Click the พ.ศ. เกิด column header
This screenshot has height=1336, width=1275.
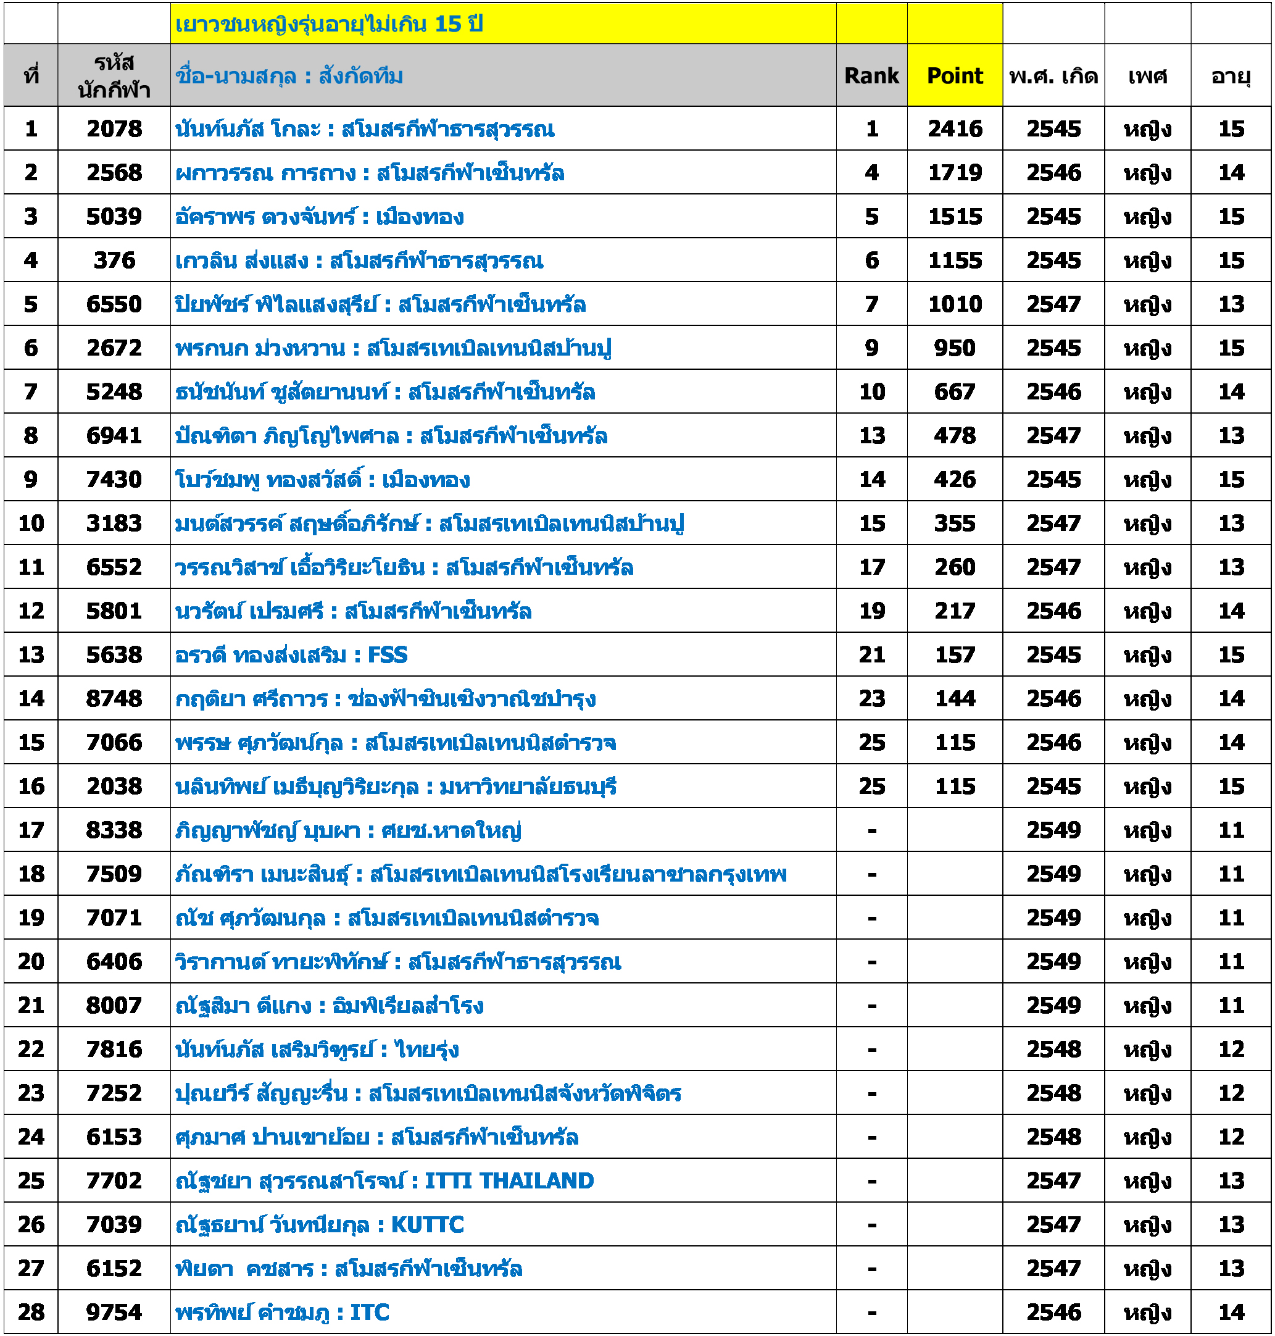(1053, 75)
